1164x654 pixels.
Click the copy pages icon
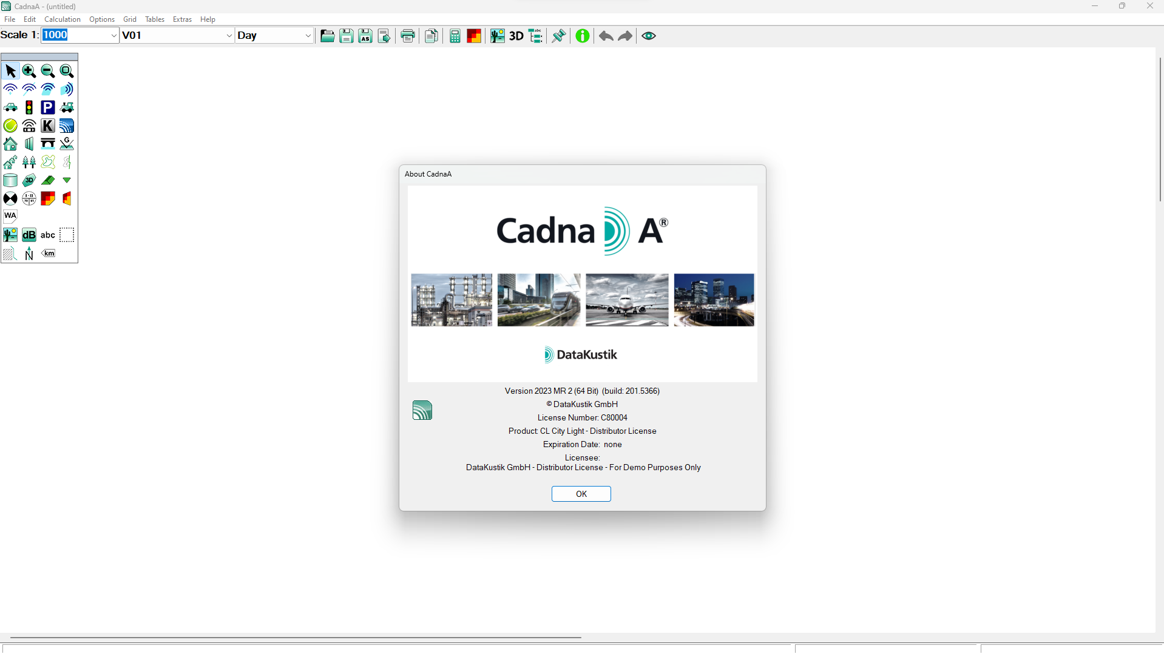(431, 36)
